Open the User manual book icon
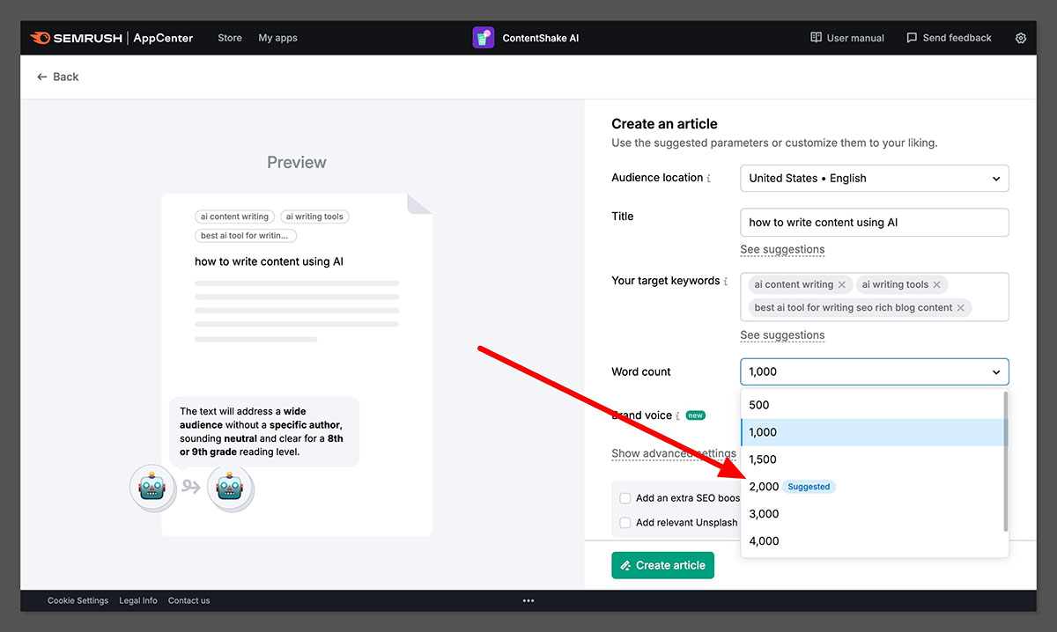Screen dimensions: 1057x632 817,38
